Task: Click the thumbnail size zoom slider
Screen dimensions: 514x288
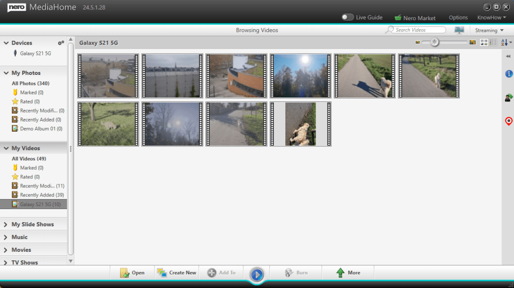Action: [435, 43]
